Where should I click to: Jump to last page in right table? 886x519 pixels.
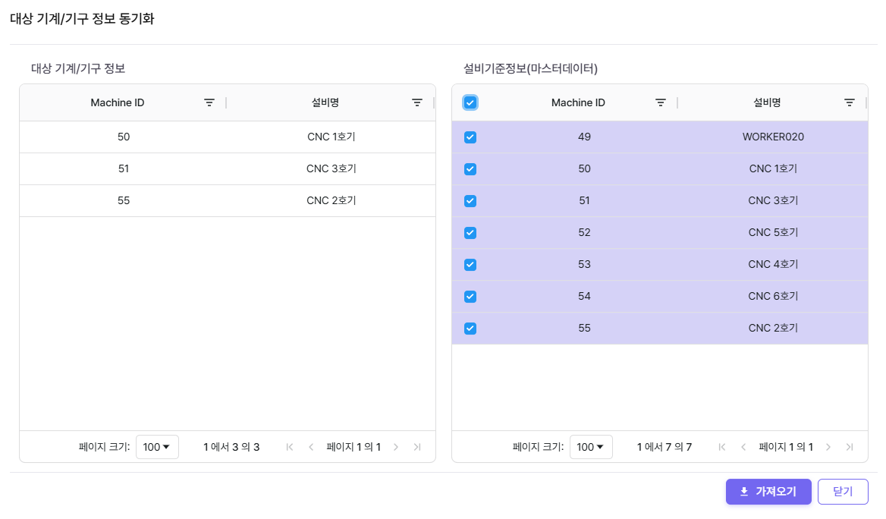pos(850,447)
